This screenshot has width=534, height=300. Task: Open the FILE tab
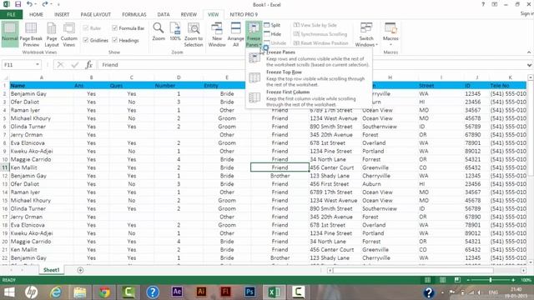click(11, 14)
